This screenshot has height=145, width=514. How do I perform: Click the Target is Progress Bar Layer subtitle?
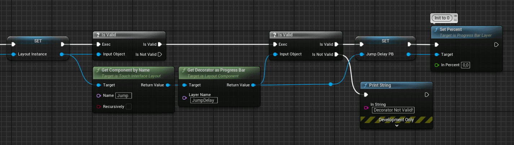(x=466, y=36)
